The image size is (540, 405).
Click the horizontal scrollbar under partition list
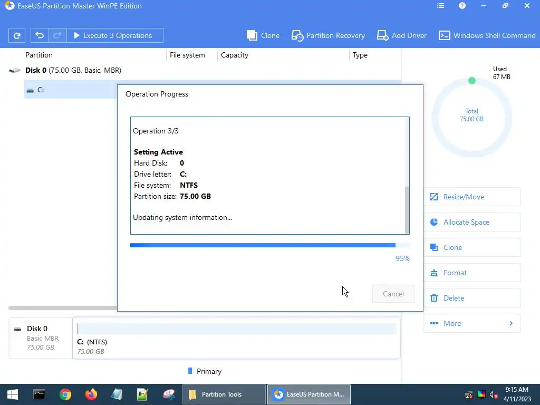63,308
